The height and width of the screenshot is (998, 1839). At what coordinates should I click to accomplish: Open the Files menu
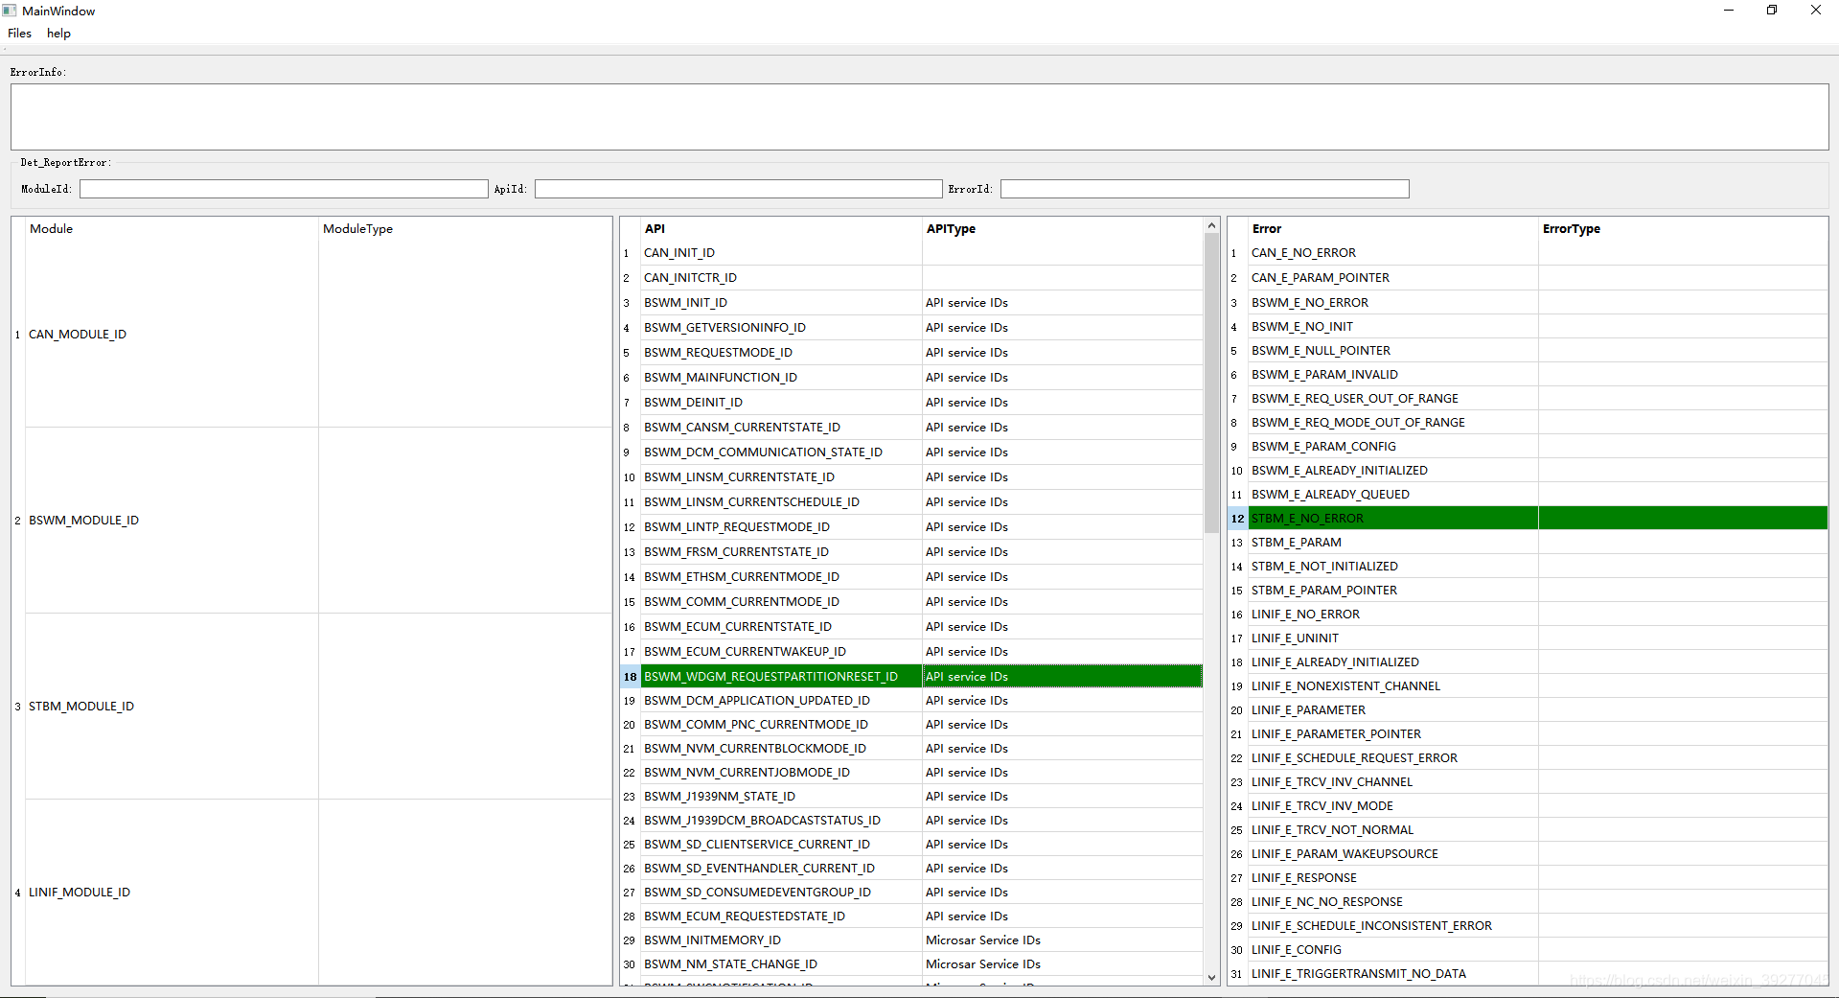(x=19, y=34)
